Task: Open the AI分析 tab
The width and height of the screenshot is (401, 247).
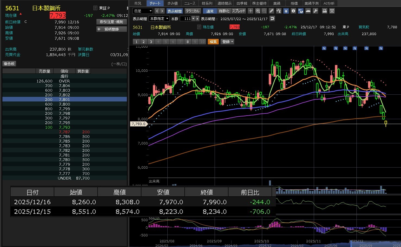Action: point(329,3)
